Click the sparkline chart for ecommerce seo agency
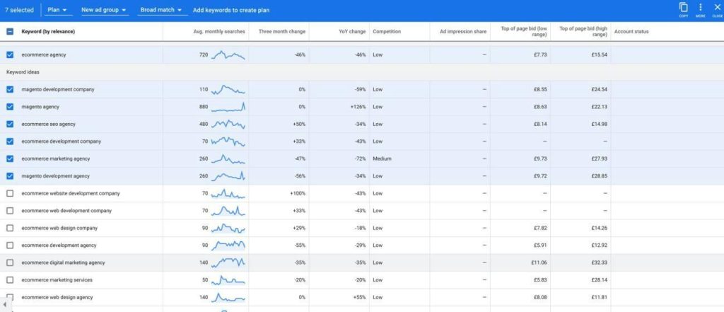This screenshot has width=724, height=312. click(228, 124)
